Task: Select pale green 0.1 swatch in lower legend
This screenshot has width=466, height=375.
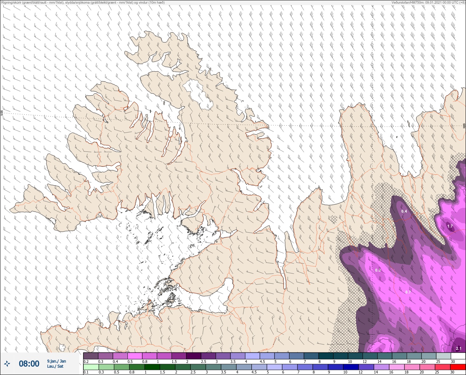Action: [x=91, y=367]
